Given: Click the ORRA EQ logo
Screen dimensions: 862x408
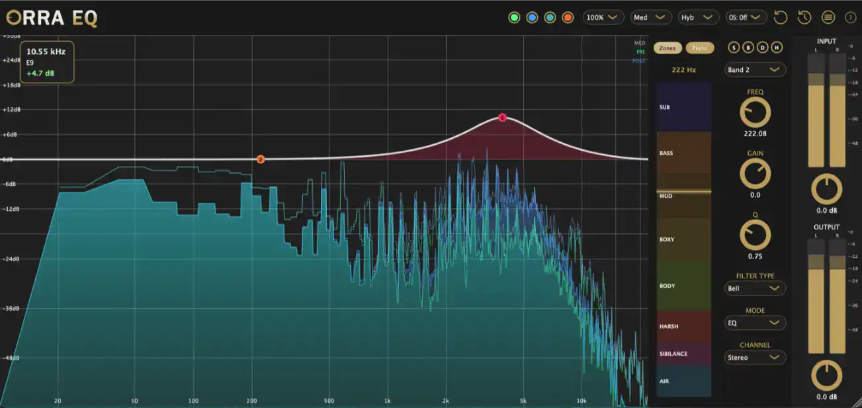Looking at the screenshot, I should tap(52, 18).
